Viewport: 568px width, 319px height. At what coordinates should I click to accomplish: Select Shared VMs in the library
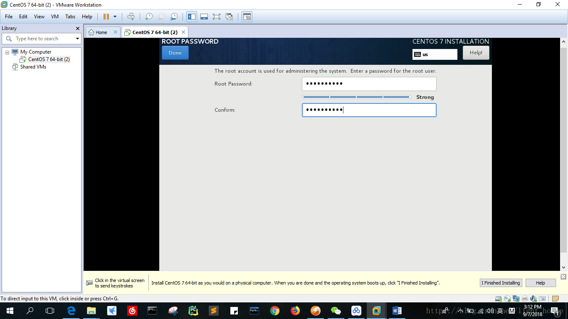point(33,67)
